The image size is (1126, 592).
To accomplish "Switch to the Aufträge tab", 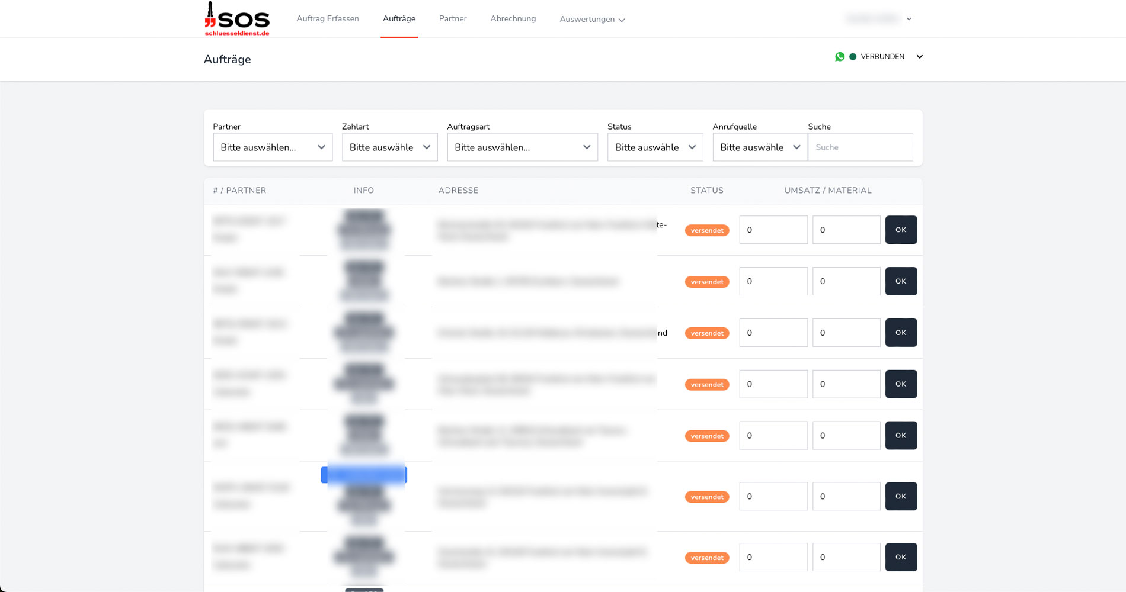I will click(399, 19).
